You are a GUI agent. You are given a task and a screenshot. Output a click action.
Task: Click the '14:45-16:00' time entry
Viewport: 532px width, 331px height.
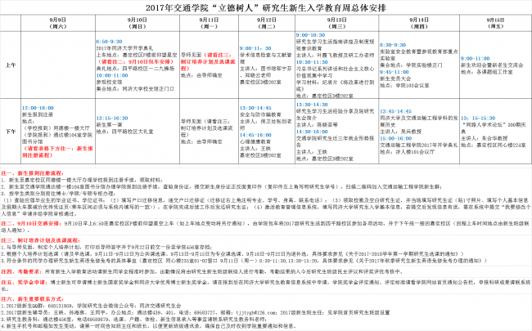pos(255,135)
